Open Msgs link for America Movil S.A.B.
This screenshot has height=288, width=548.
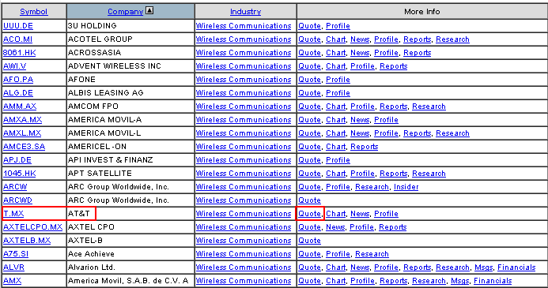pos(459,281)
